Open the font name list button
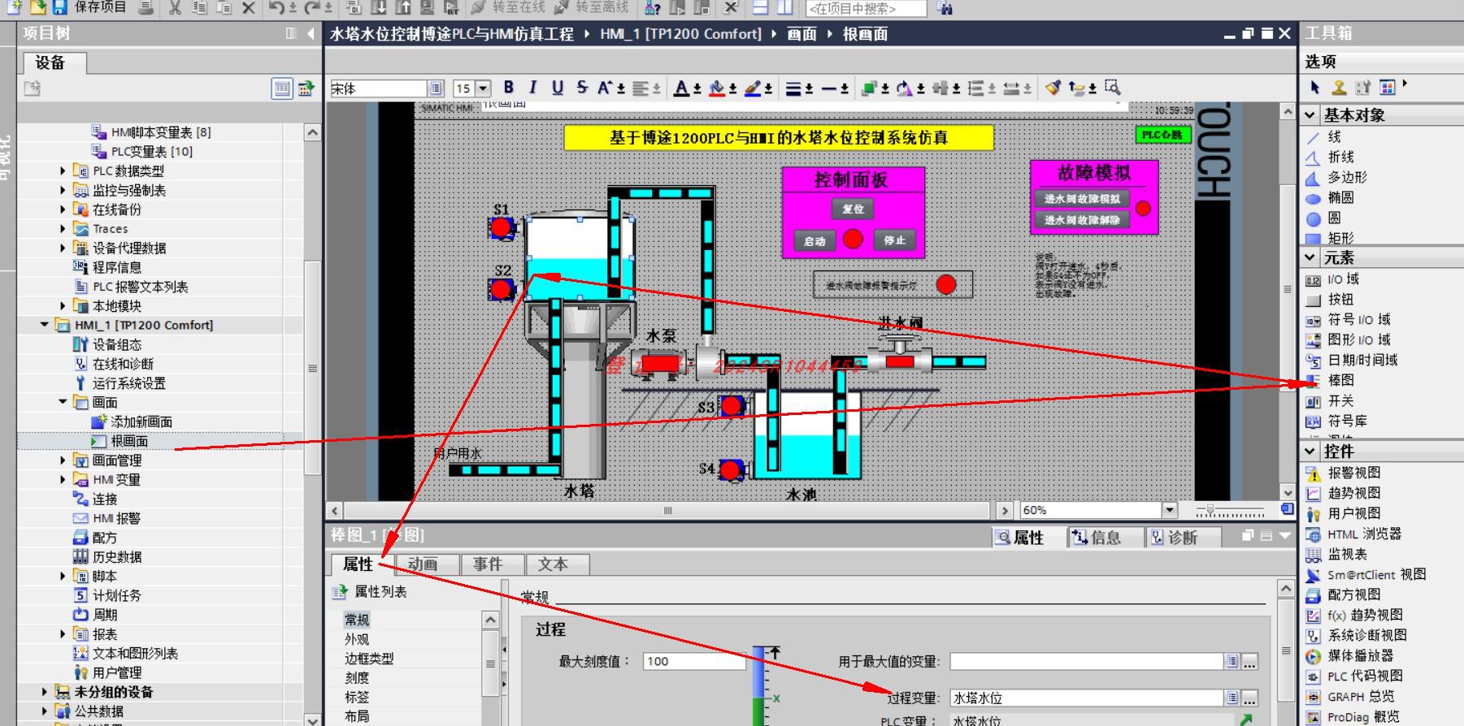1464x726 pixels. [436, 89]
